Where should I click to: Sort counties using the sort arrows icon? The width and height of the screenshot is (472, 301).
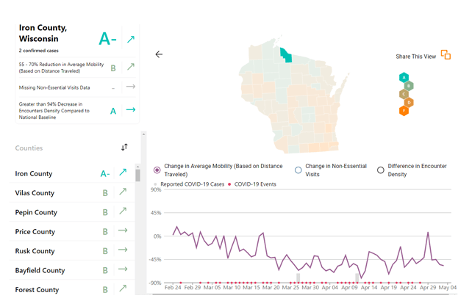(x=124, y=148)
